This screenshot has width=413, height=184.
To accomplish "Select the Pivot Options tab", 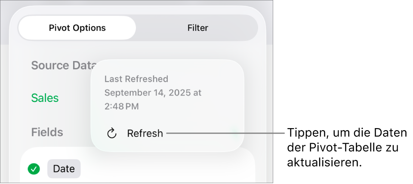I will tap(77, 28).
